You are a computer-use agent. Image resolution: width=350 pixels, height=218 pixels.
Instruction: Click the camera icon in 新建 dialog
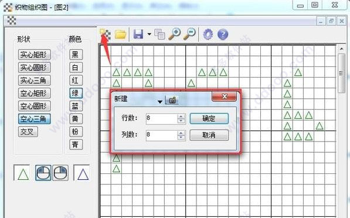coord(172,100)
